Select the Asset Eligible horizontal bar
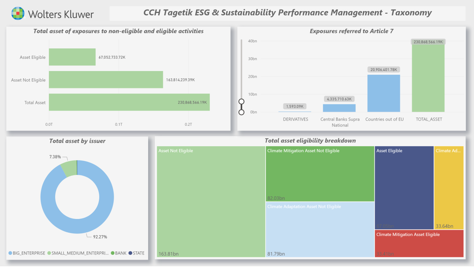The width and height of the screenshot is (474, 270). [72, 57]
